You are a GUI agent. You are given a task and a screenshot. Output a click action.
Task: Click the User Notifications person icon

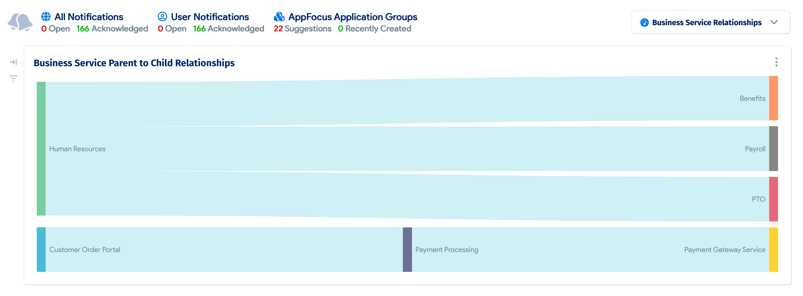162,17
